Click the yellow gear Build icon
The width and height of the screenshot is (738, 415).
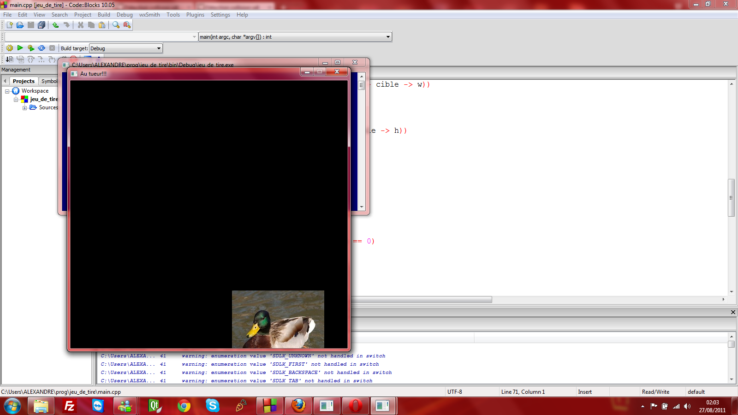(x=9, y=48)
